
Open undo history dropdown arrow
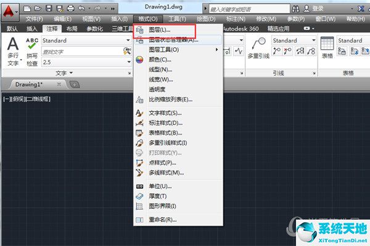click(x=89, y=9)
